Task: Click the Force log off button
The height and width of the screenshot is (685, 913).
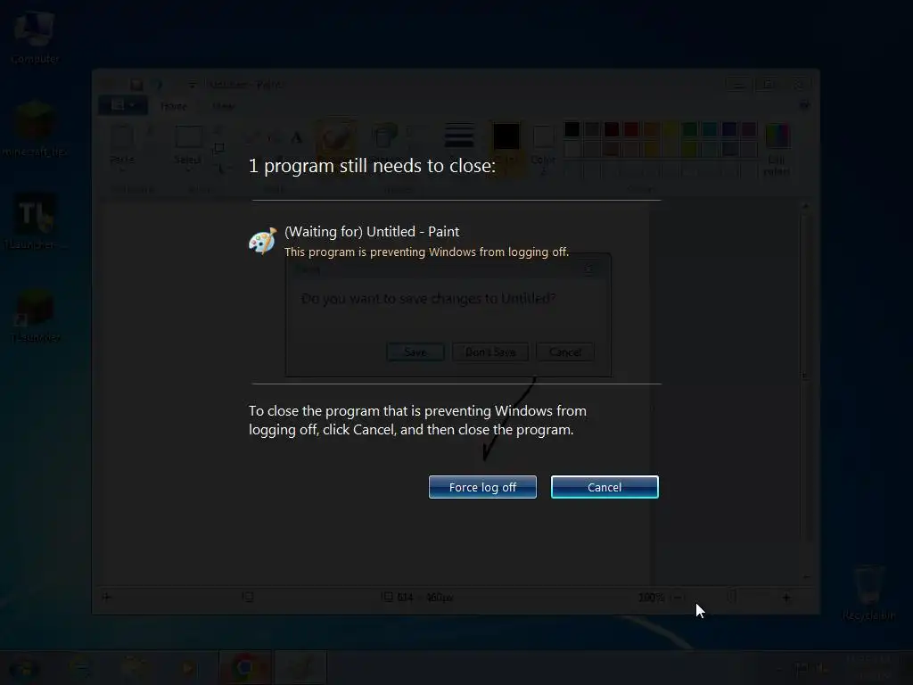Action: [x=482, y=487]
